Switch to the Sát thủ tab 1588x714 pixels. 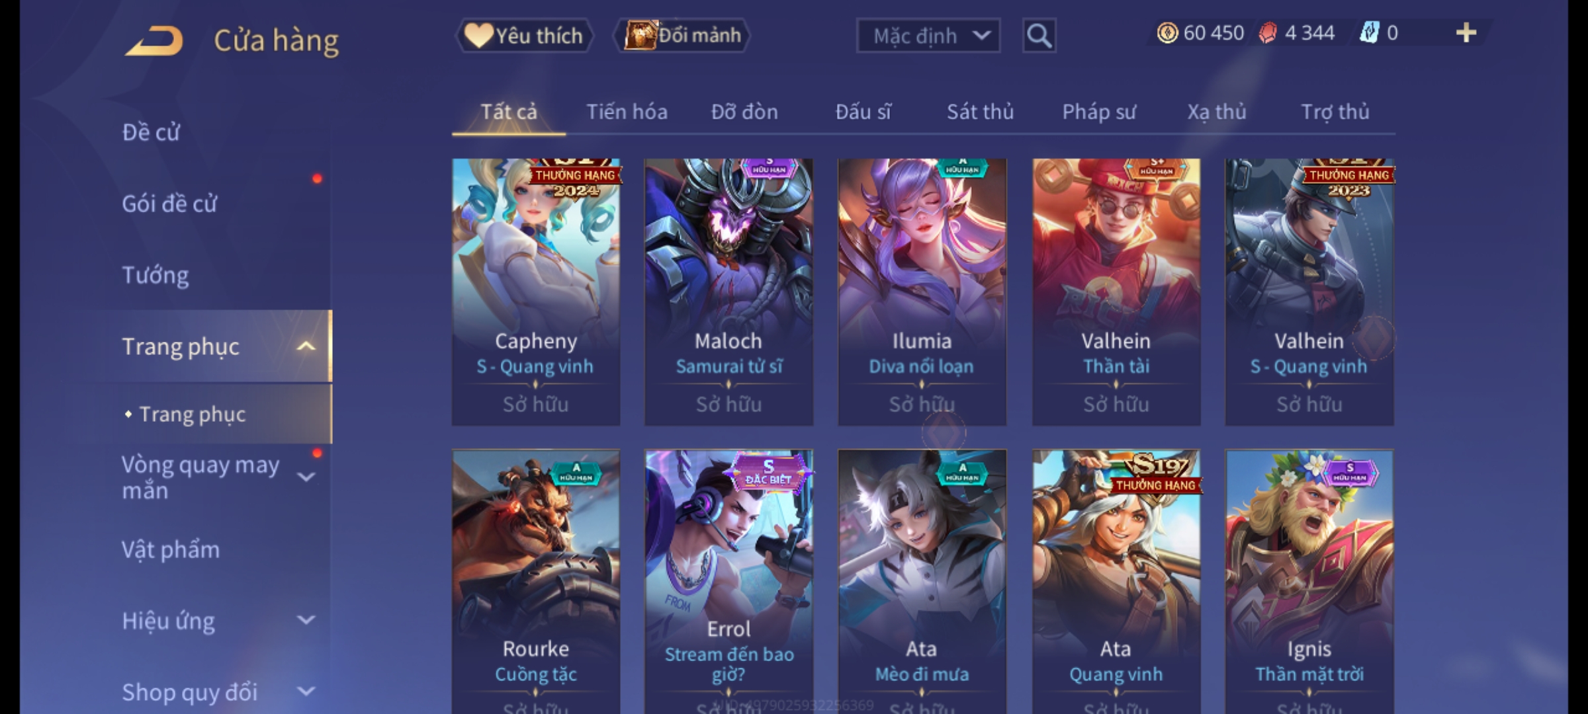coord(980,112)
